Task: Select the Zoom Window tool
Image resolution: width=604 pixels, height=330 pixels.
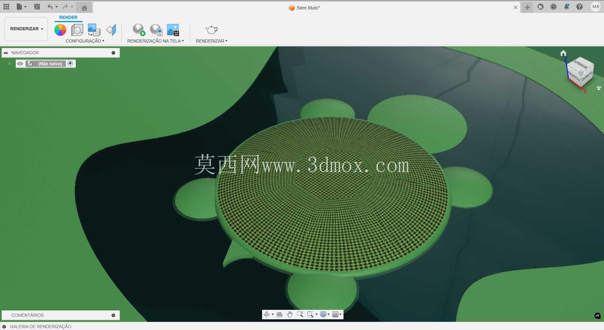Action: [x=310, y=314]
